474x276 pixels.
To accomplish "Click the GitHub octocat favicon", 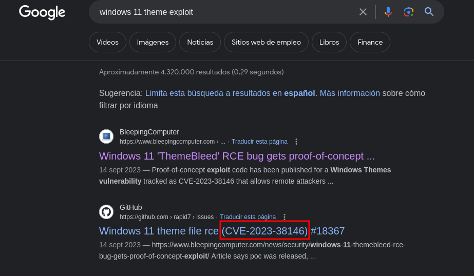I will click(106, 212).
